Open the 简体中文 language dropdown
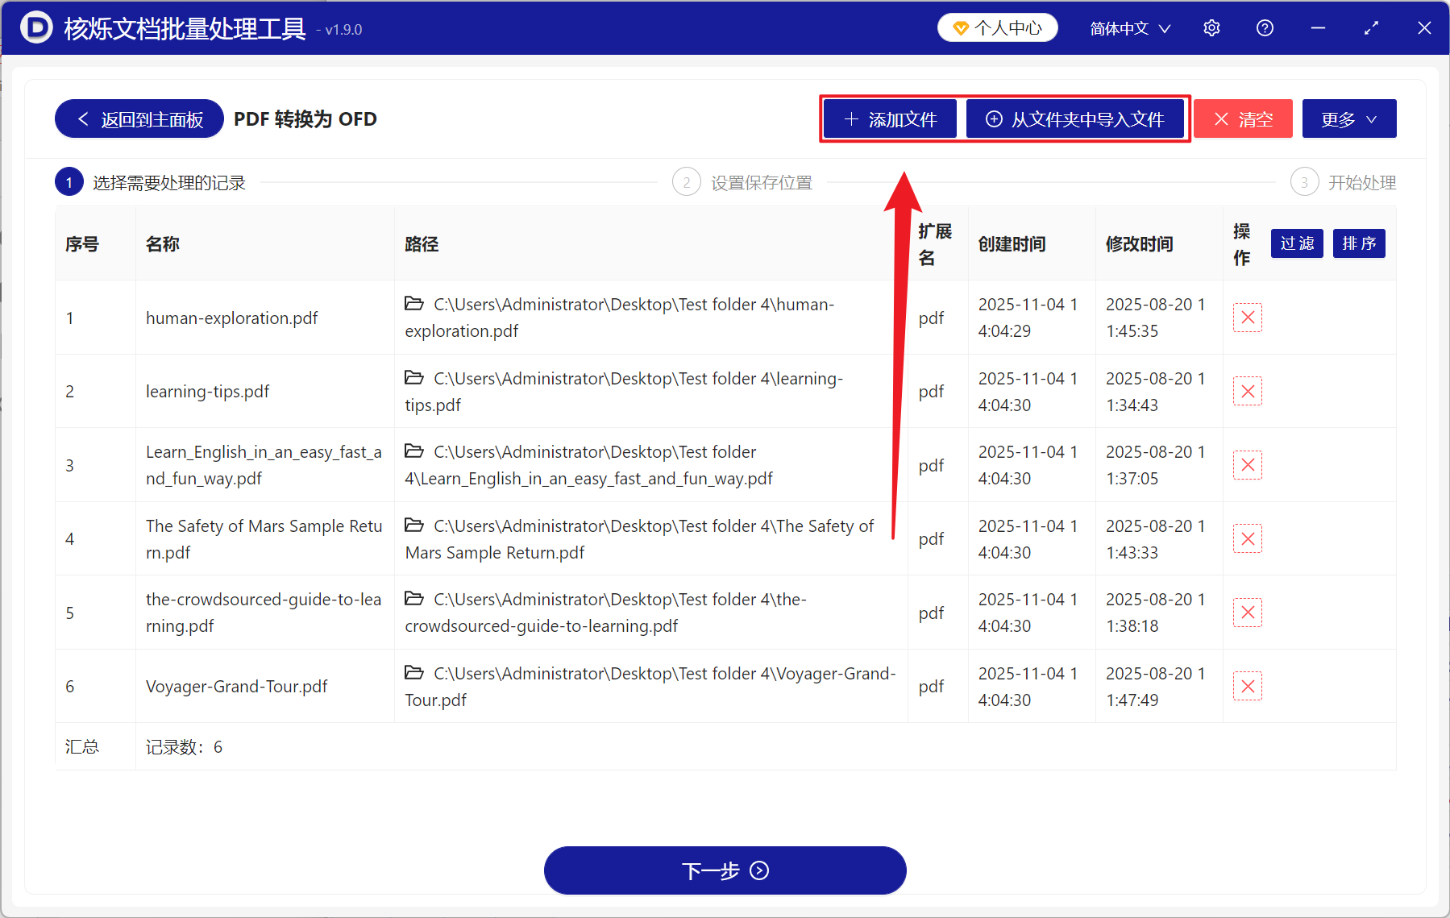Viewport: 1450px width, 918px height. 1128,27
